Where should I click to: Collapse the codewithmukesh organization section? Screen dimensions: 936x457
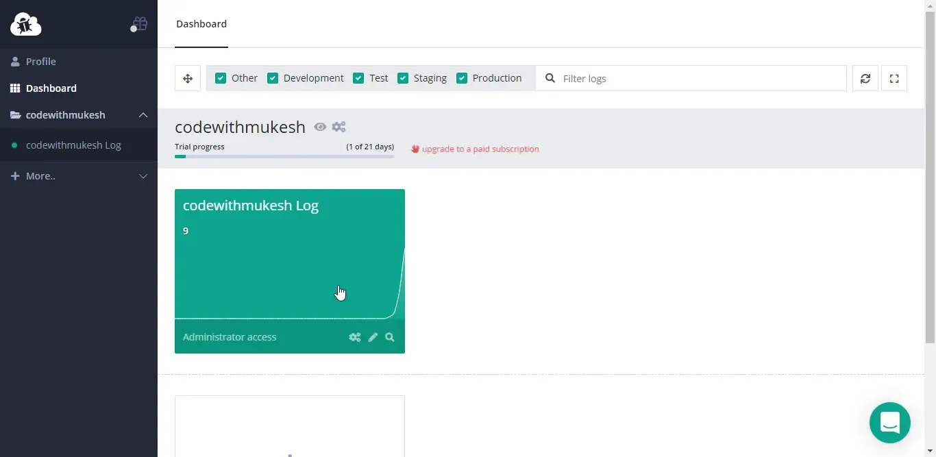(x=143, y=115)
